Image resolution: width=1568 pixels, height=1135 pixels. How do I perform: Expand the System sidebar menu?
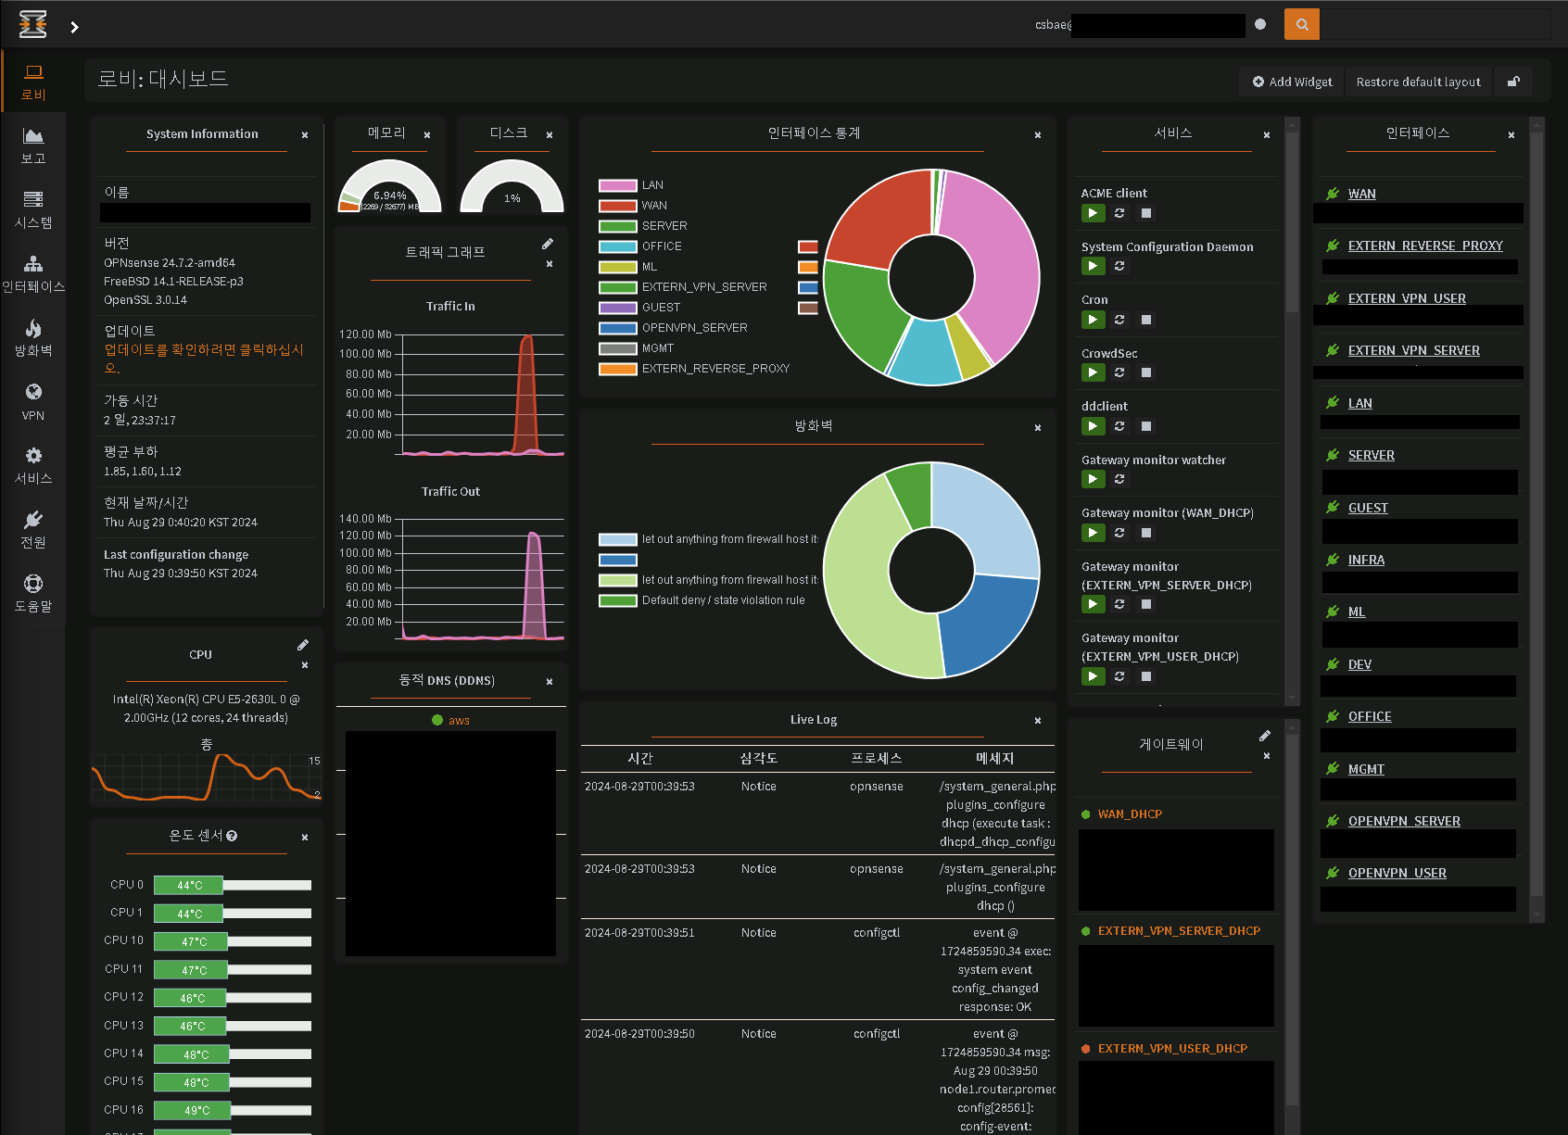tap(33, 209)
